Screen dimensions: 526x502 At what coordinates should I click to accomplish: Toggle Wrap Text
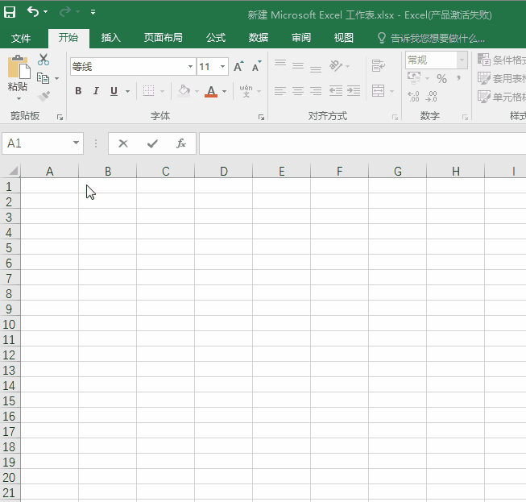[378, 66]
